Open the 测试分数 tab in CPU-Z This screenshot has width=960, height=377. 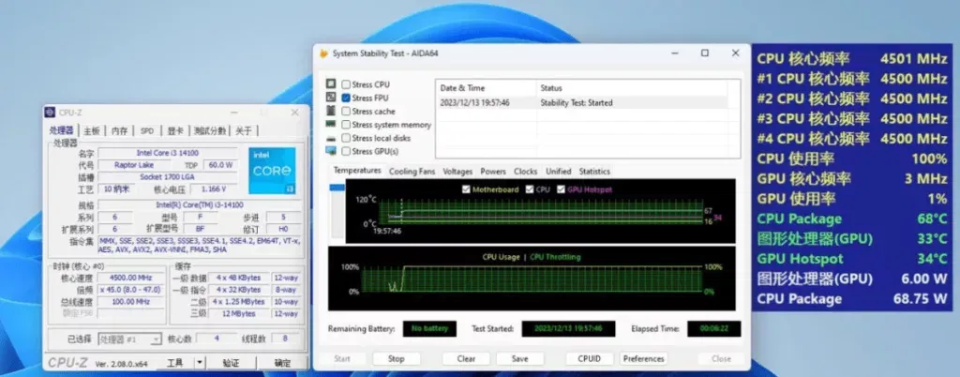click(x=210, y=131)
